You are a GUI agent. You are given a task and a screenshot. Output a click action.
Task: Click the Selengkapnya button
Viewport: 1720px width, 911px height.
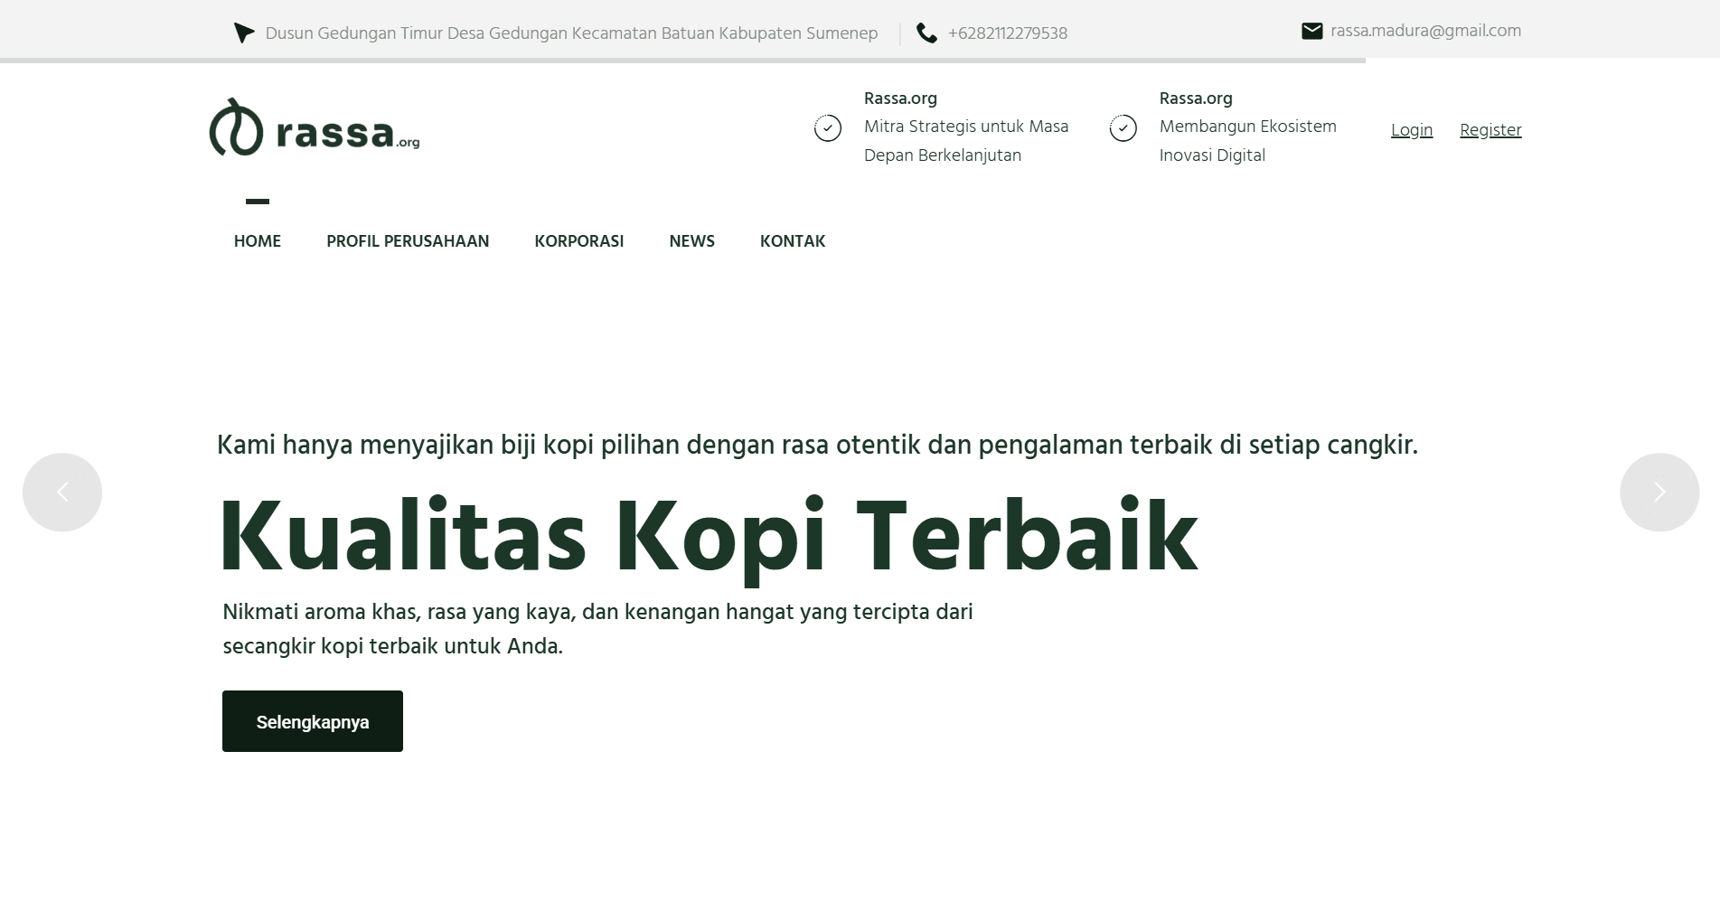313,721
